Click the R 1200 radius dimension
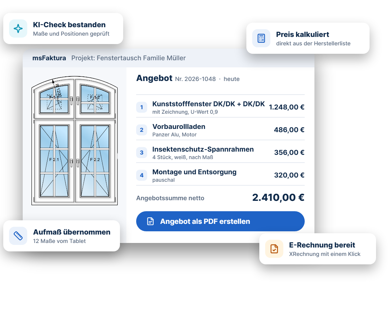 pos(58,91)
